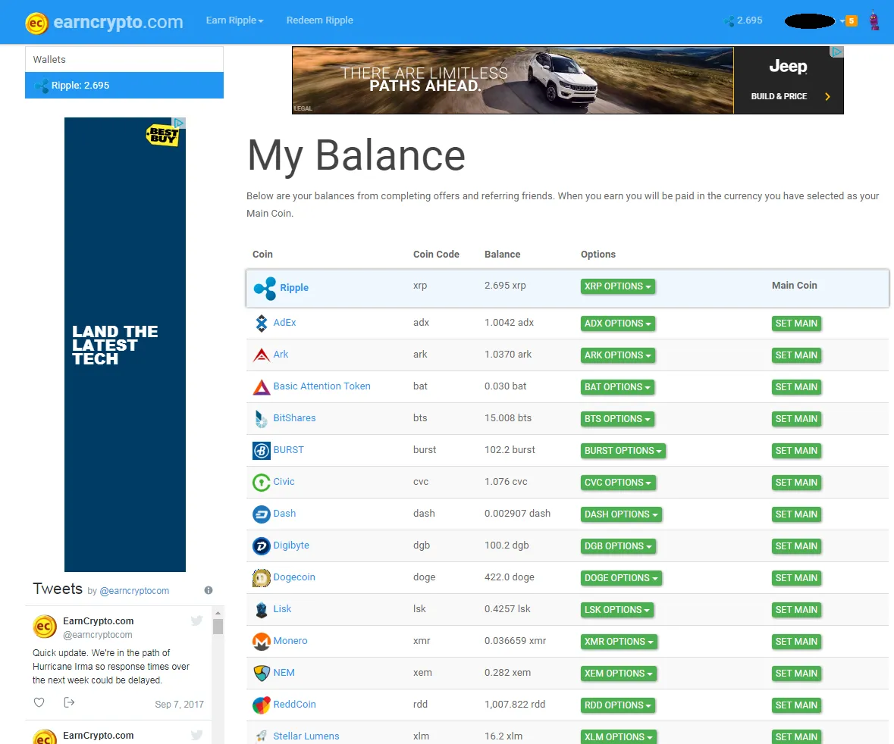894x744 pixels.
Task: Set Ark as main coin
Action: (796, 355)
